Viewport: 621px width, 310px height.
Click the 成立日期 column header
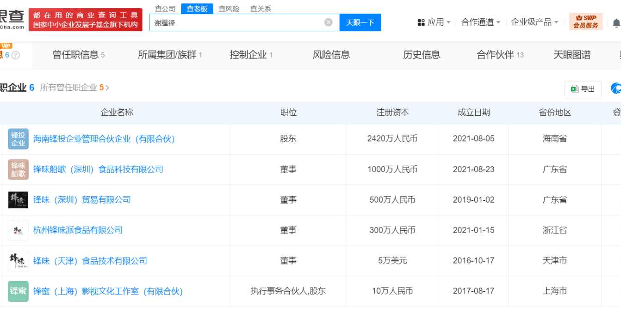pos(474,112)
